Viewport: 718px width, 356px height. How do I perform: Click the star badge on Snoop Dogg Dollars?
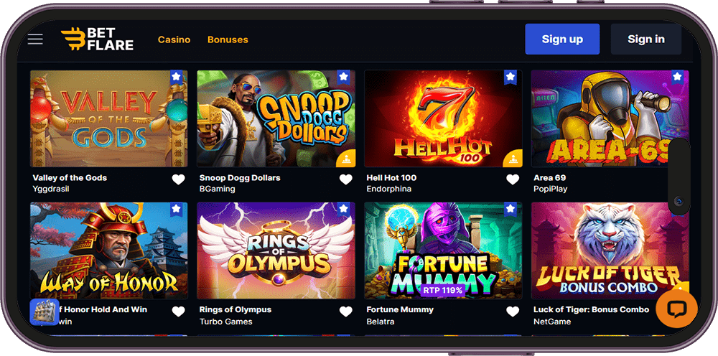click(343, 77)
